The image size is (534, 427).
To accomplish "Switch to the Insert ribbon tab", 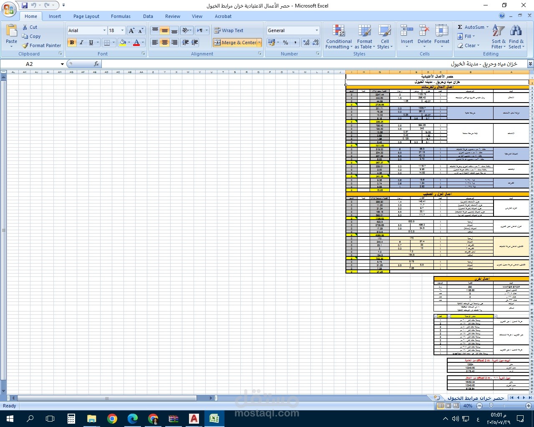I will tap(55, 16).
